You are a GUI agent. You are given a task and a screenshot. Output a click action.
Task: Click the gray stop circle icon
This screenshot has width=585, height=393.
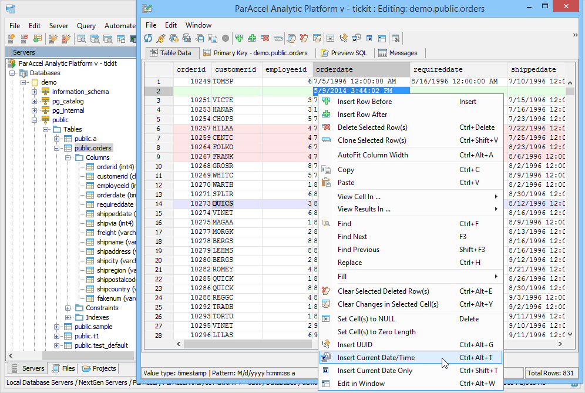(x=226, y=38)
